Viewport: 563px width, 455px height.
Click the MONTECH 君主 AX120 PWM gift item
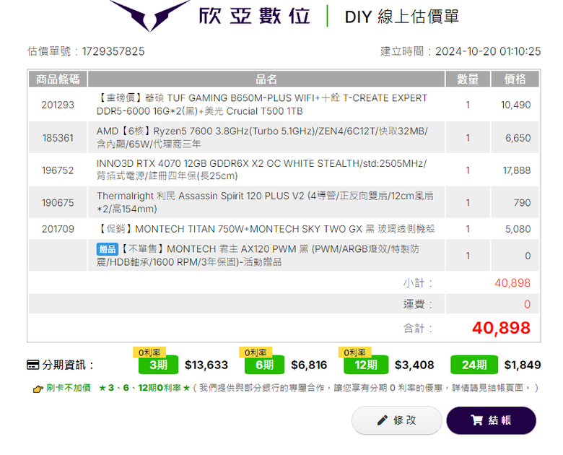click(258, 256)
